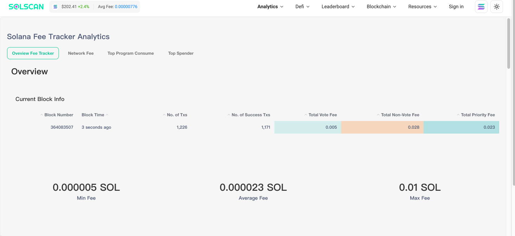Click the highlighted Total Priority Fee cell
This screenshot has height=236, width=515.
(461, 127)
